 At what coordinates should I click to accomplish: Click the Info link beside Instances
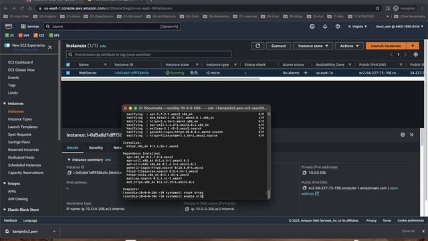click(x=102, y=46)
